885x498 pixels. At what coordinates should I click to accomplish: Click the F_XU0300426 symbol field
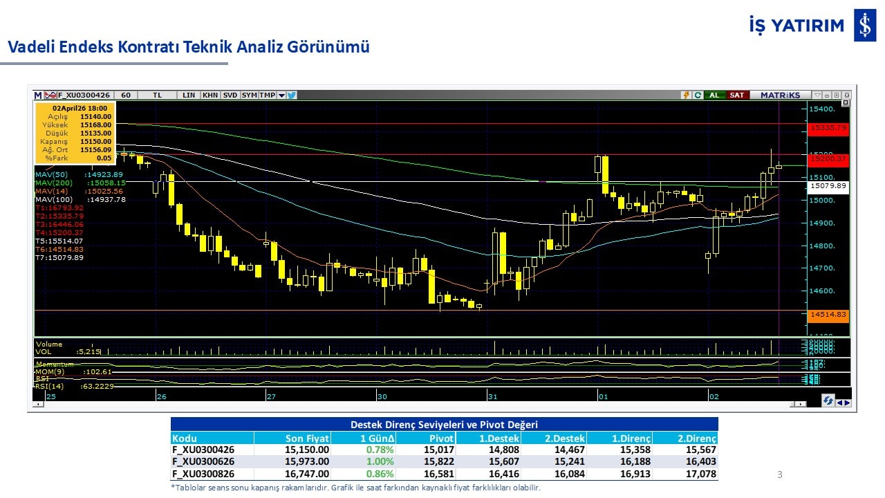coord(85,95)
